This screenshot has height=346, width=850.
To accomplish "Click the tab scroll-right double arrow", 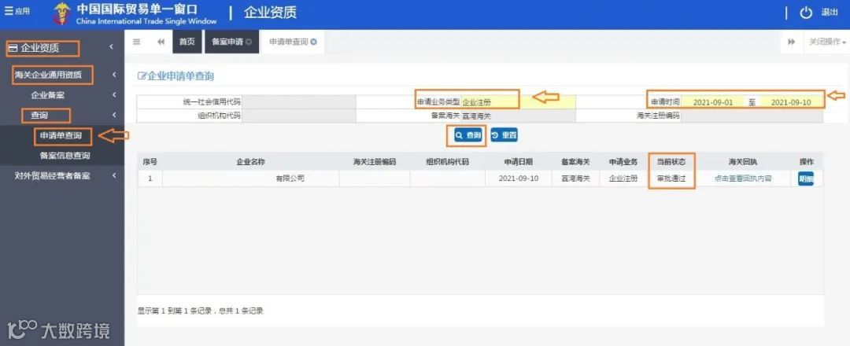I will tap(792, 42).
